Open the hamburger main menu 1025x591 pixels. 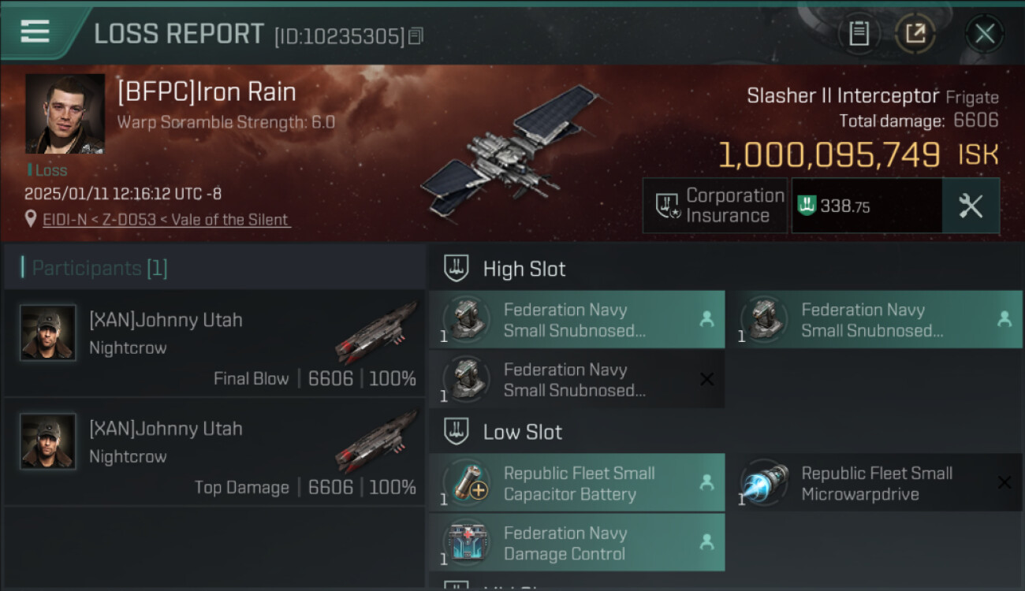coord(35,32)
